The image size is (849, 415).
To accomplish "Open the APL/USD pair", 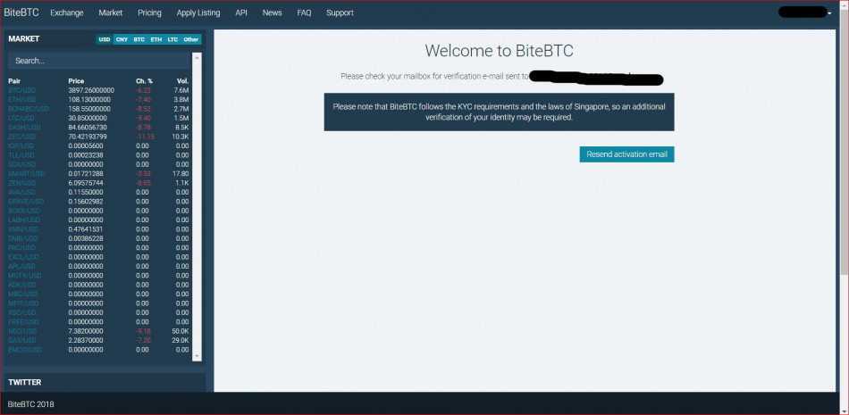I will point(21,266).
